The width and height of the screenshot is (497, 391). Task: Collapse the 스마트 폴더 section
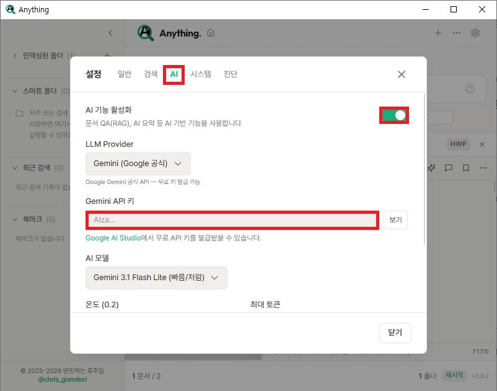point(15,91)
